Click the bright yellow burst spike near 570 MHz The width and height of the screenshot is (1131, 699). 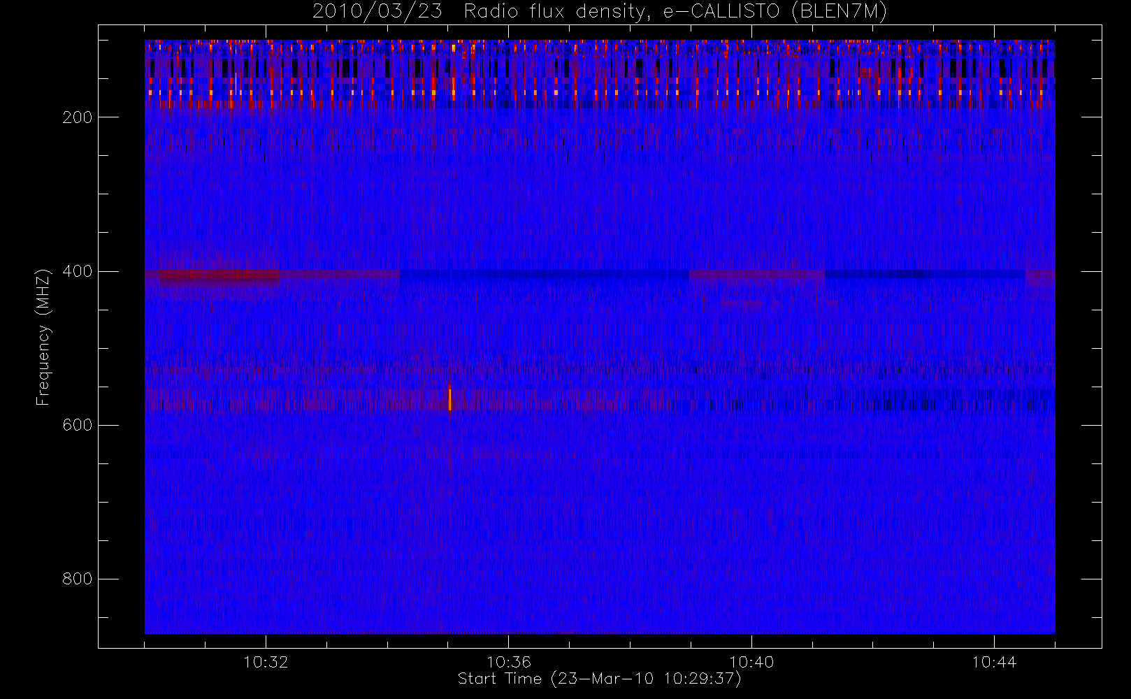pyautogui.click(x=449, y=398)
